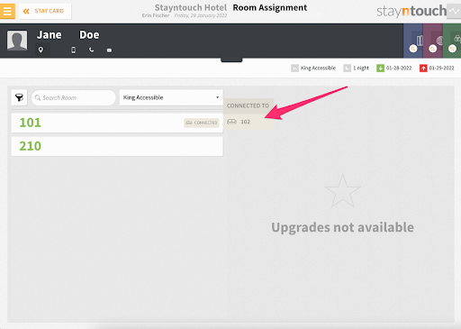Click the Connected badge on room 101

pyautogui.click(x=202, y=123)
